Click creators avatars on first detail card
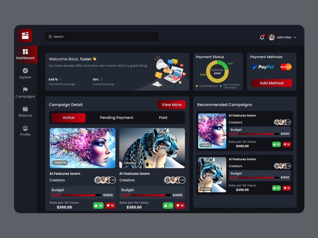 (x=105, y=180)
